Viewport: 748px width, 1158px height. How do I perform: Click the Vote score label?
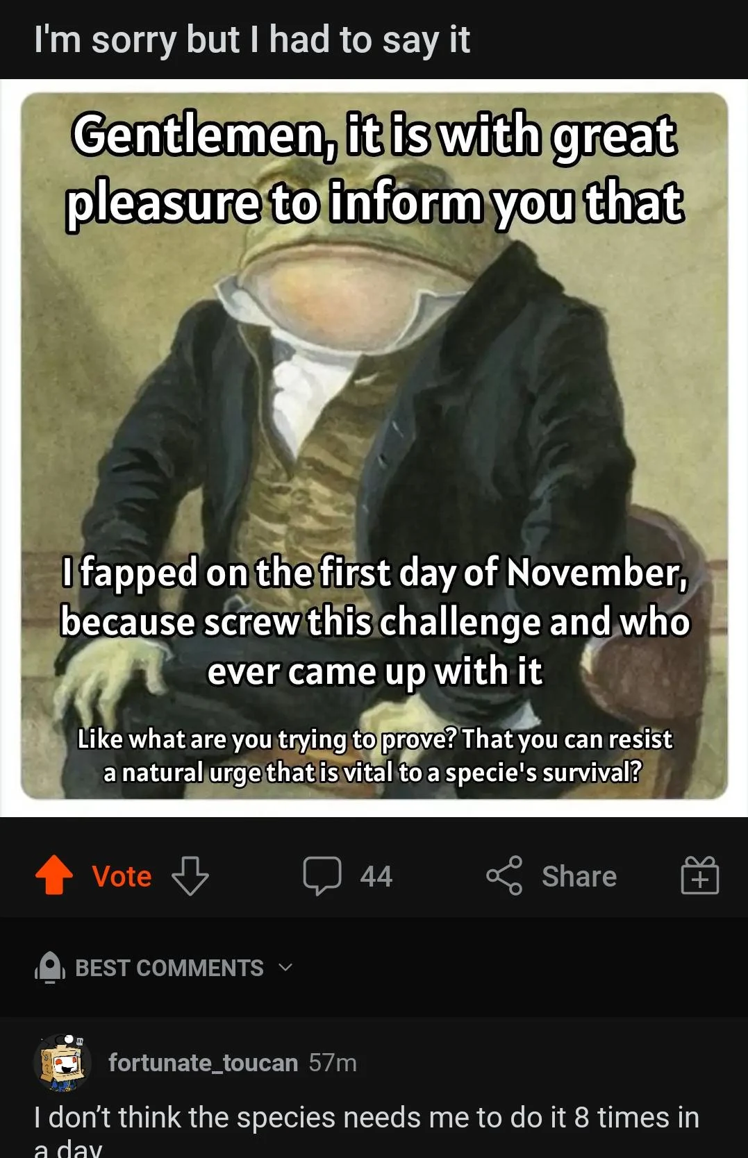pyautogui.click(x=122, y=876)
